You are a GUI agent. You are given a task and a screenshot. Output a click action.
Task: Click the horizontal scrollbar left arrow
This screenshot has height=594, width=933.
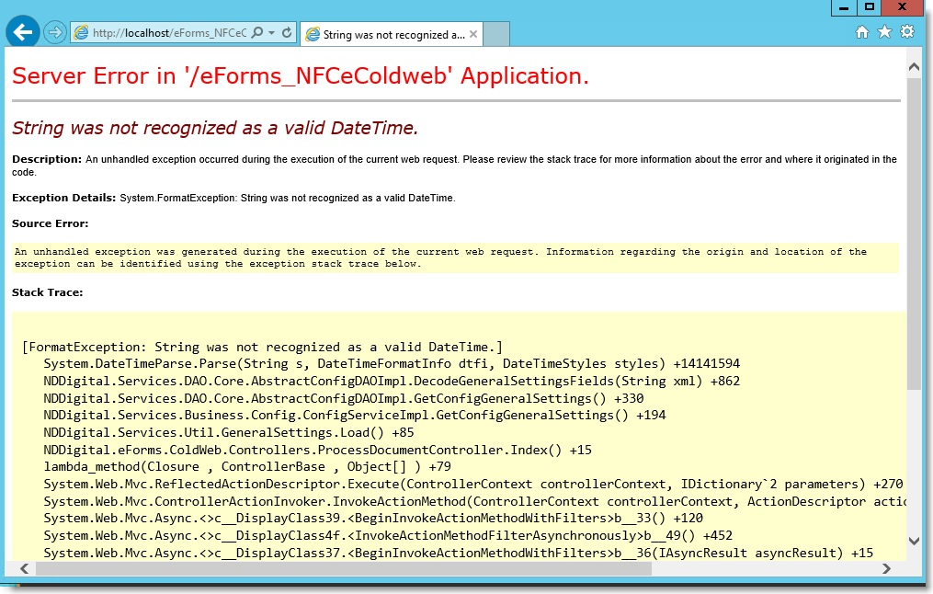(23, 569)
